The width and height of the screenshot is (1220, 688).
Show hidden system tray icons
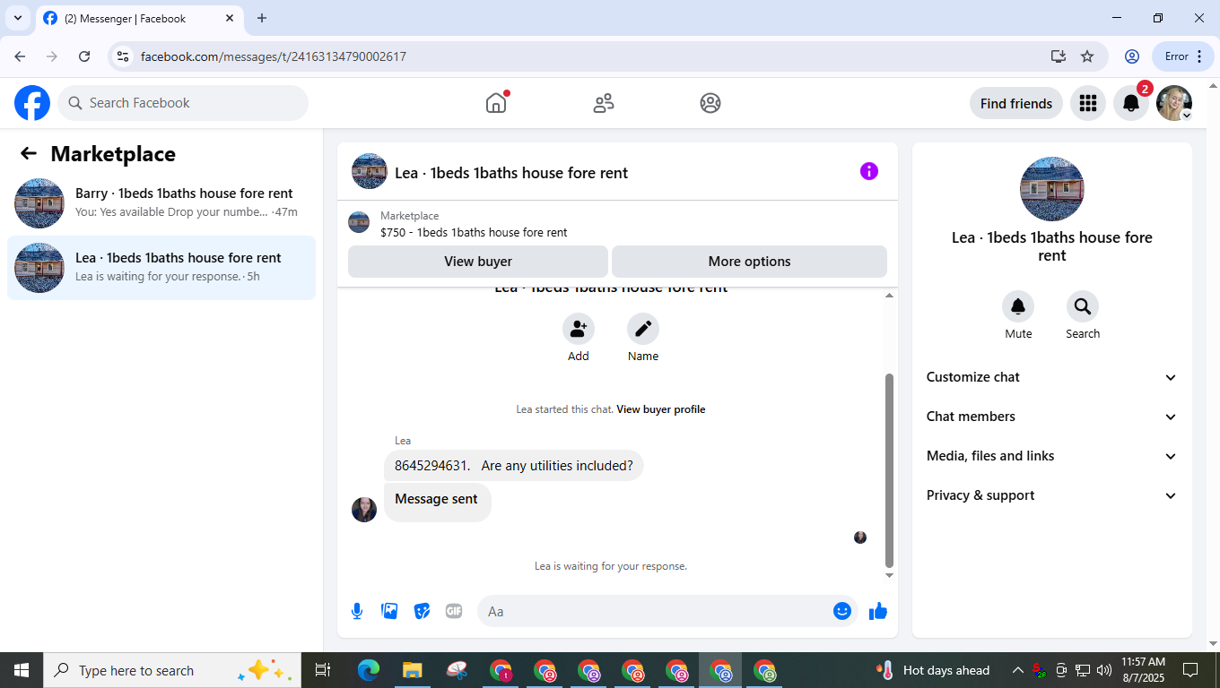click(1018, 670)
